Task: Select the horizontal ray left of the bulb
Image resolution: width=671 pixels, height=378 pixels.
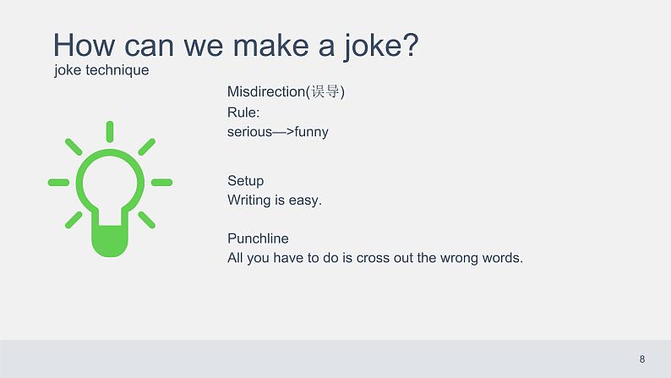Action: 58,183
